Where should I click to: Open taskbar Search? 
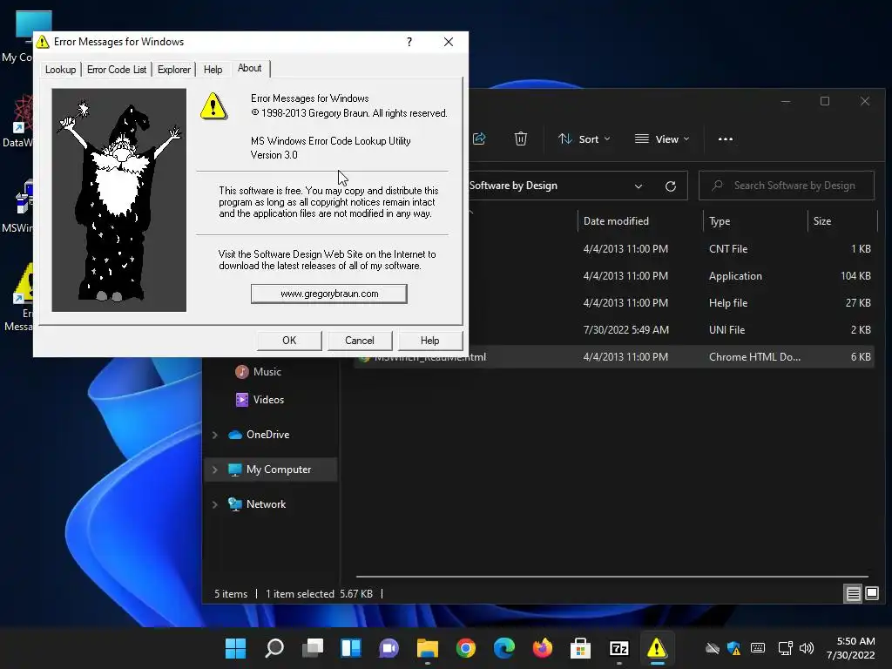(x=274, y=648)
